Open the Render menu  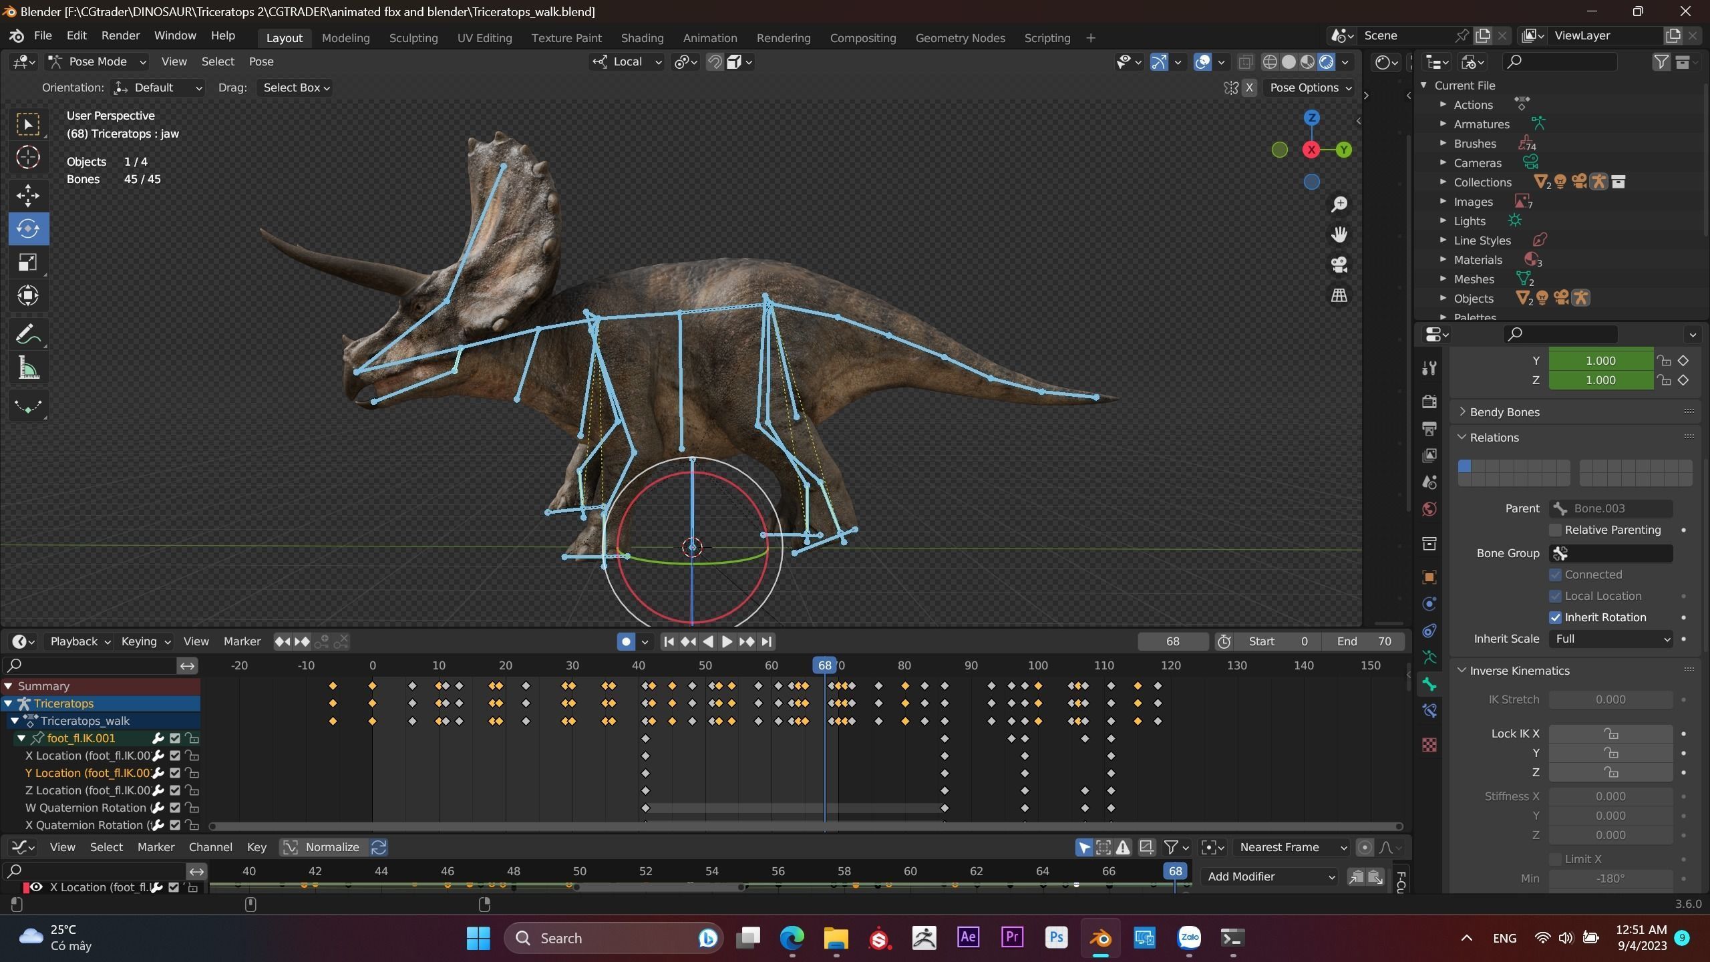120,35
